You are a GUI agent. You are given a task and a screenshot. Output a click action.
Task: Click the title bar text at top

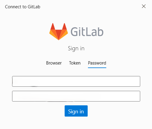pos(23,7)
